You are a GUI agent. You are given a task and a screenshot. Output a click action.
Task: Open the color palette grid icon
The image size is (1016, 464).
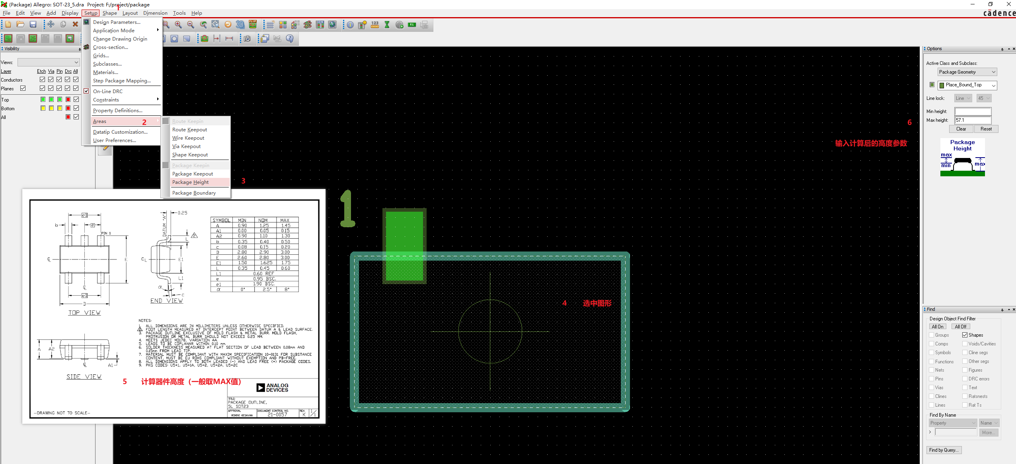[x=283, y=25]
